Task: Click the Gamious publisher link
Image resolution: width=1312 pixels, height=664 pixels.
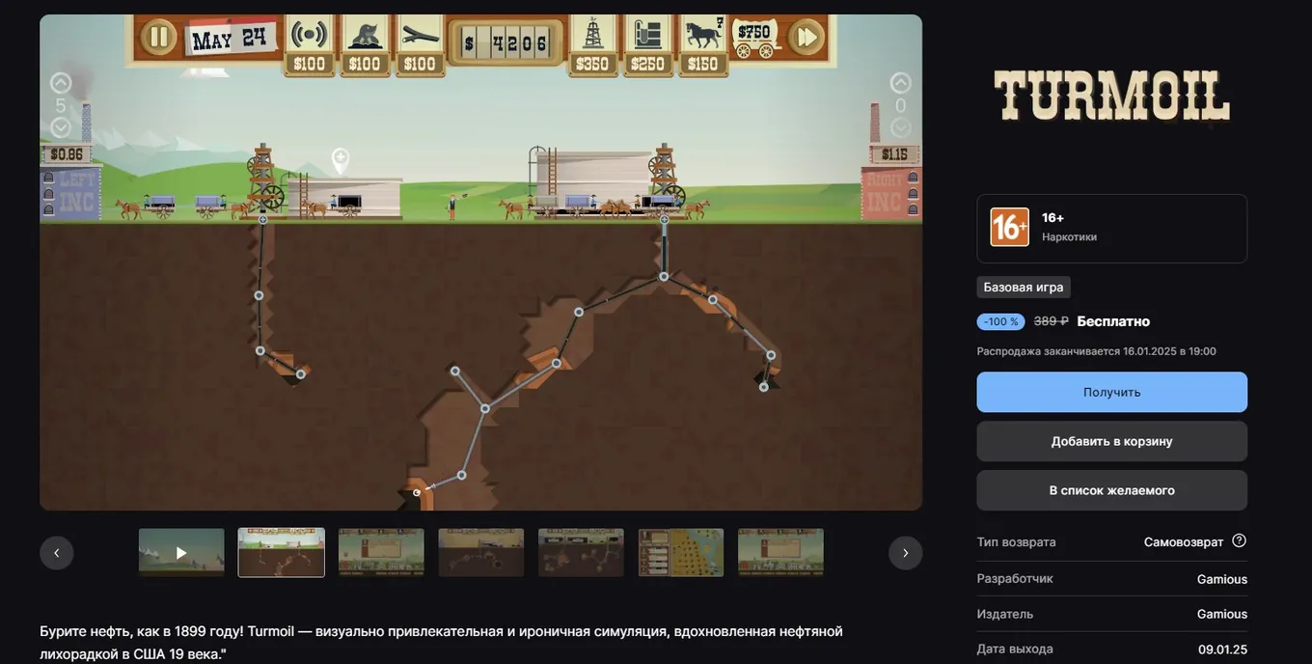Action: click(1222, 614)
